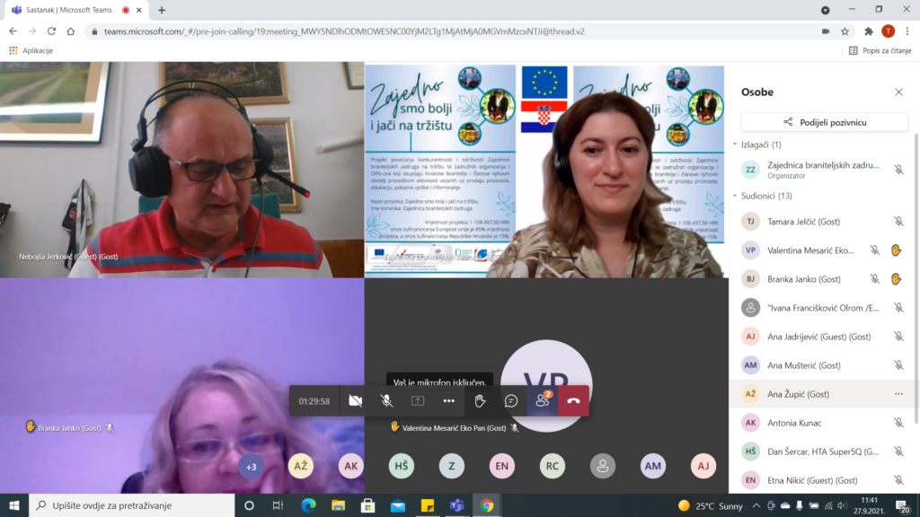Click the +3 additional participants avatar
The image size is (920, 517).
tap(251, 466)
